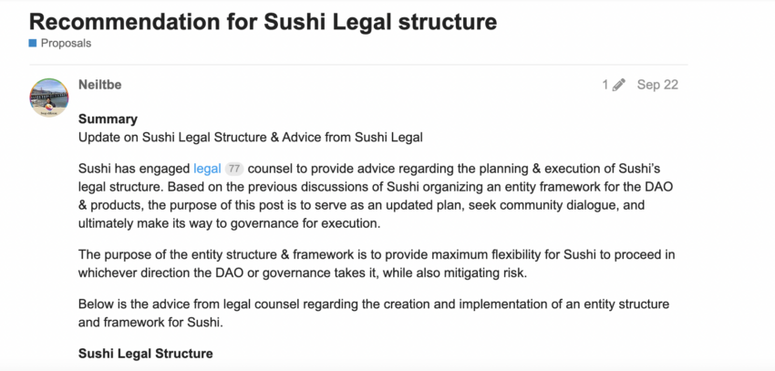Click the bold Summary heading
775x371 pixels.
108,119
